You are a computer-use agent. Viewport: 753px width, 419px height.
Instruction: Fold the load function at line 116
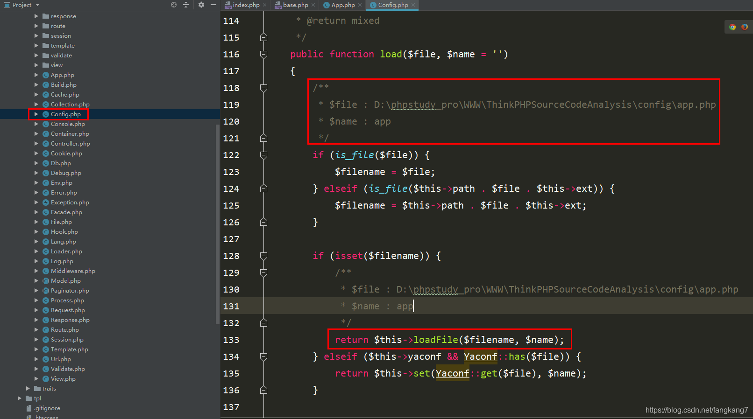263,55
